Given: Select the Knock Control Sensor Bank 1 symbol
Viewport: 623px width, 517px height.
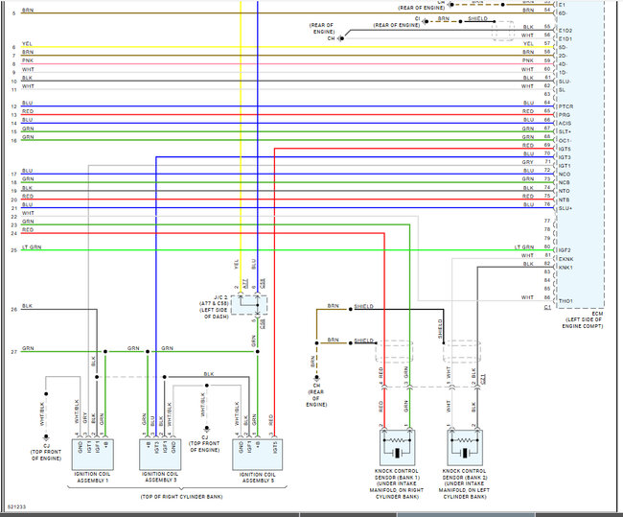Looking at the screenshot, I should [395, 447].
